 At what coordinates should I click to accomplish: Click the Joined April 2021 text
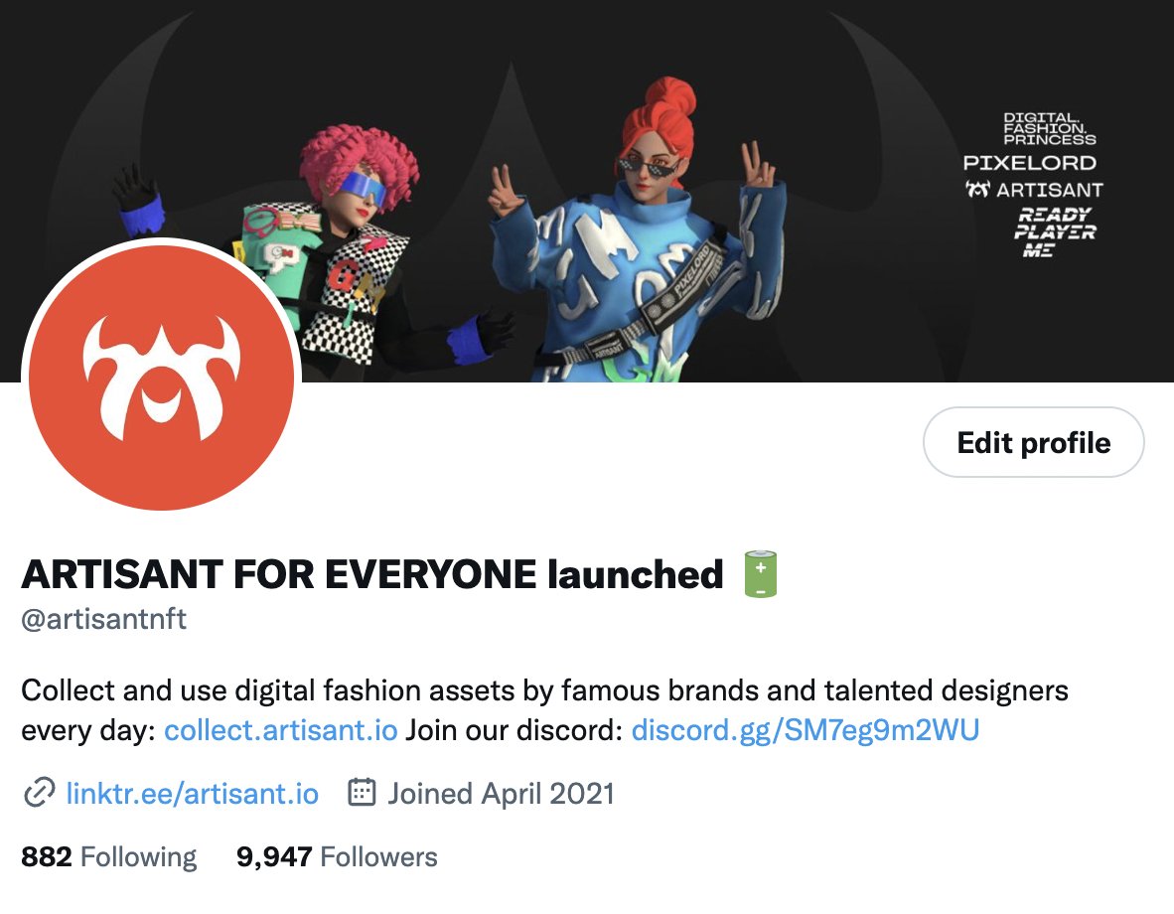pyautogui.click(x=501, y=794)
